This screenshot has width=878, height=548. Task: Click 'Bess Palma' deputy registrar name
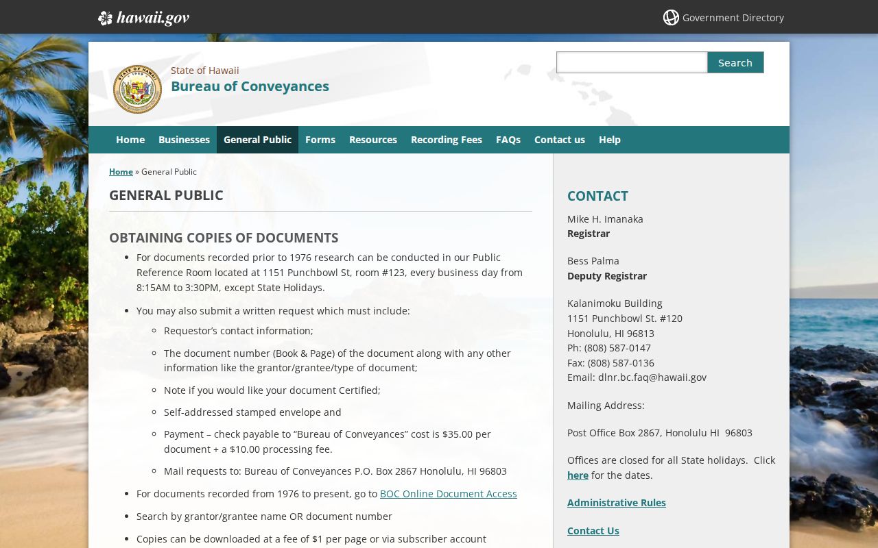click(x=593, y=261)
